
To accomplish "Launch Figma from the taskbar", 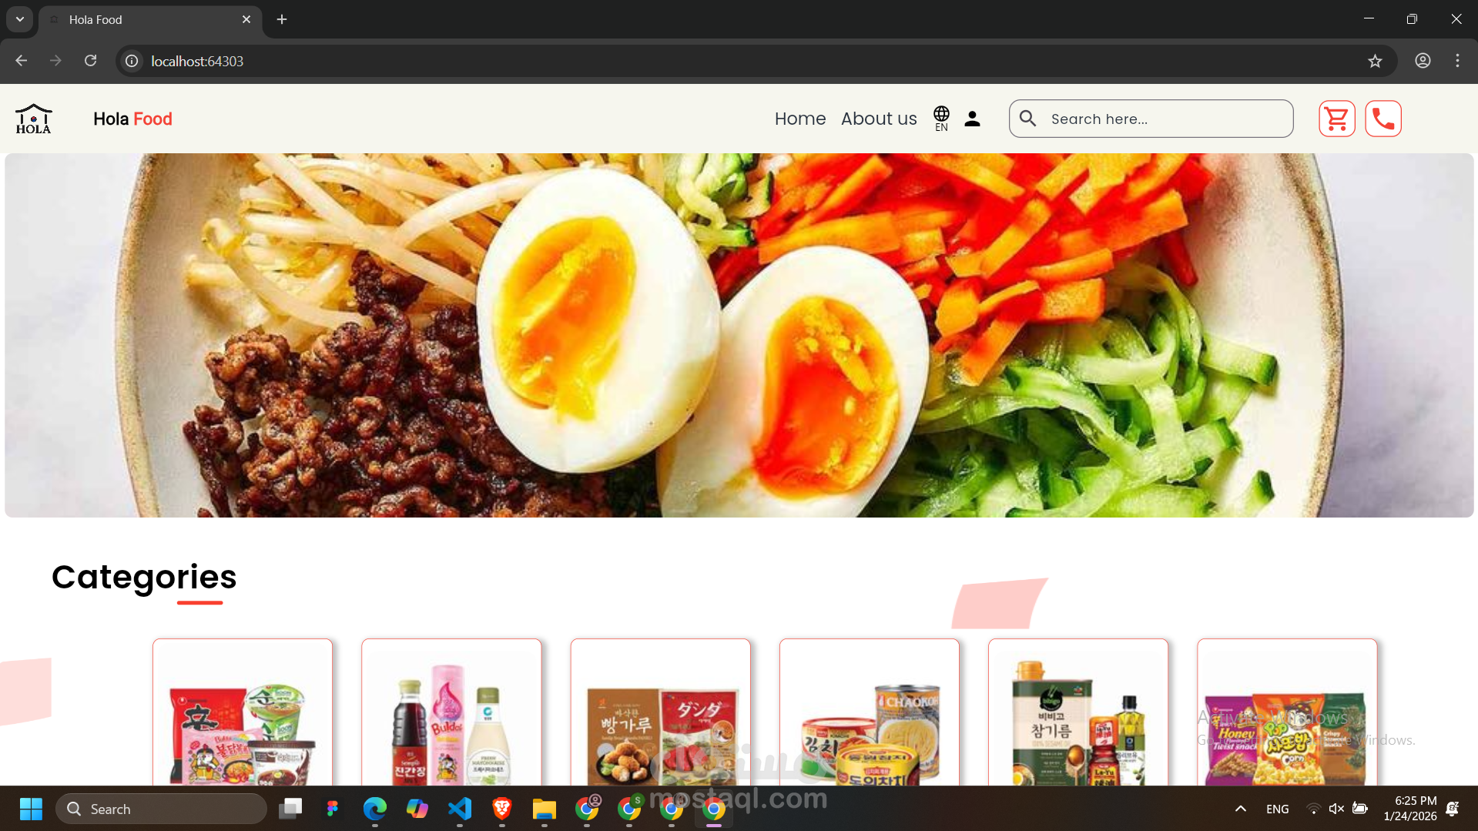I will (332, 809).
